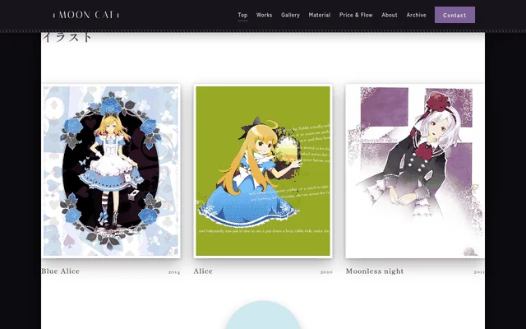
Task: Click the year 2014 under Blue Alice
Action: click(x=174, y=272)
